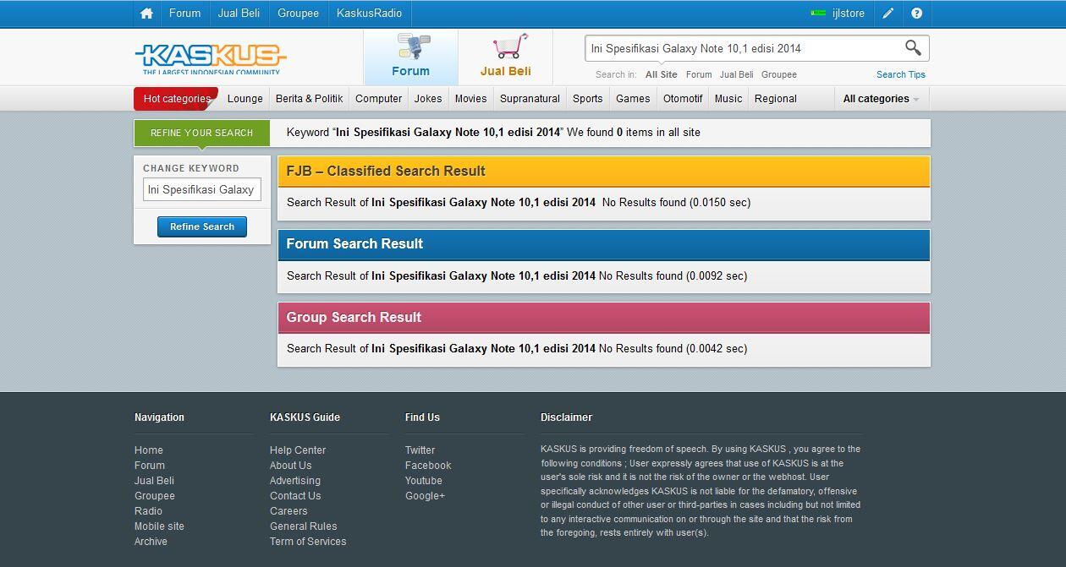Click the Change Keyword input field
Viewport: 1066px width, 567px height.
[201, 190]
